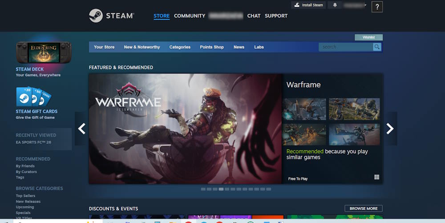
Task: Go to the next featured game
Action: (390, 129)
